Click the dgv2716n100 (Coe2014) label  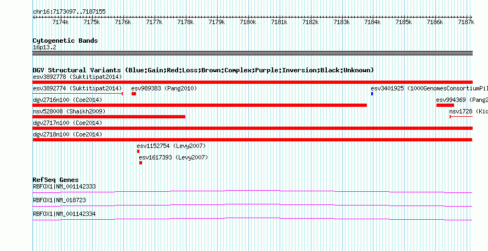click(x=67, y=100)
